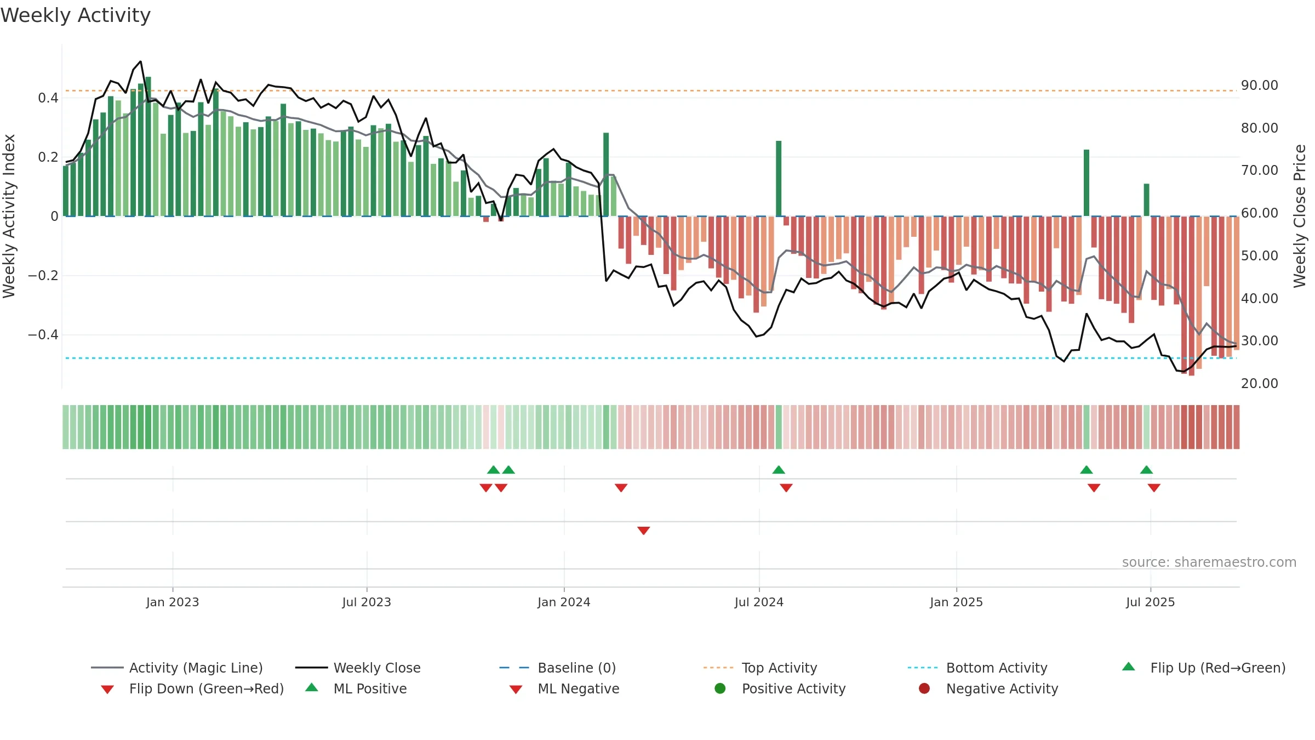Click the Jul 2025 x-axis label
The image size is (1315, 740).
pyautogui.click(x=1151, y=602)
